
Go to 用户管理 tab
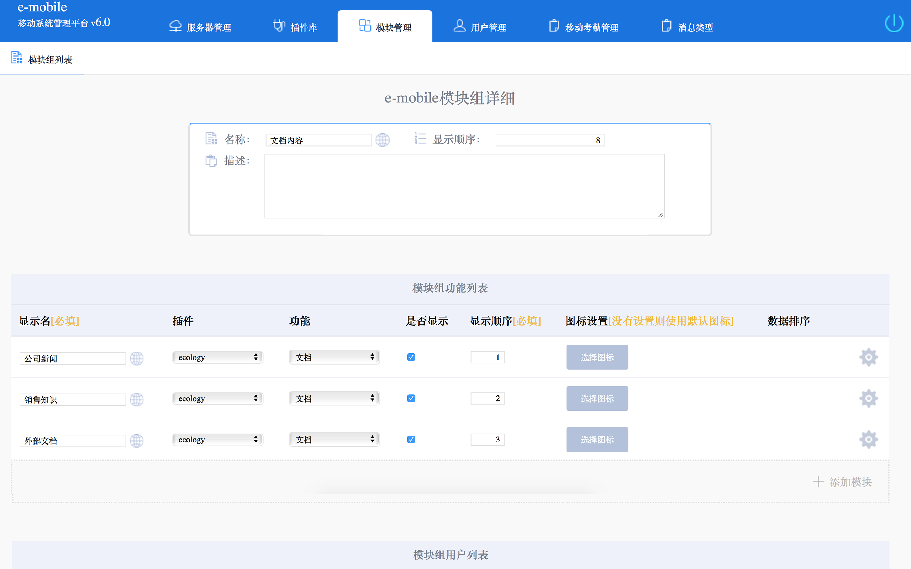click(480, 26)
